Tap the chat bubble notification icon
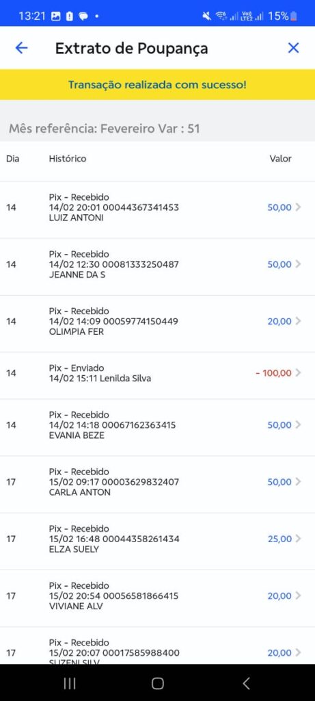Screen dimensions: 315x701 (83, 16)
